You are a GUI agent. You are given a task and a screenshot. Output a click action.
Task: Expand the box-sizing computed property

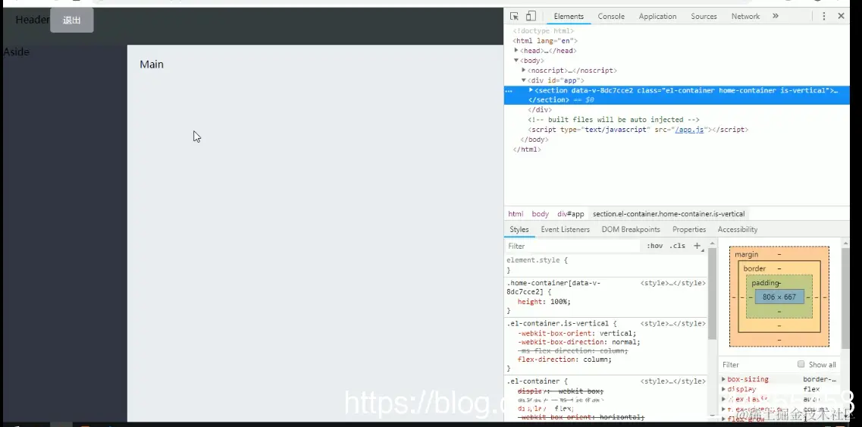pyautogui.click(x=723, y=379)
